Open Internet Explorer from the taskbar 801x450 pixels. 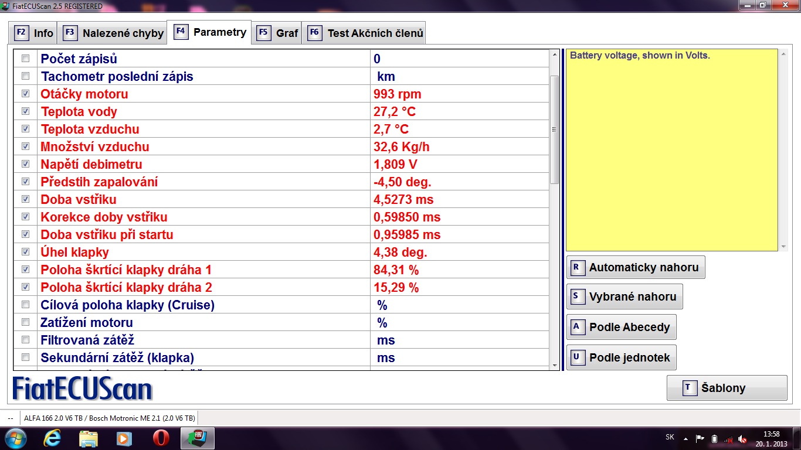54,438
